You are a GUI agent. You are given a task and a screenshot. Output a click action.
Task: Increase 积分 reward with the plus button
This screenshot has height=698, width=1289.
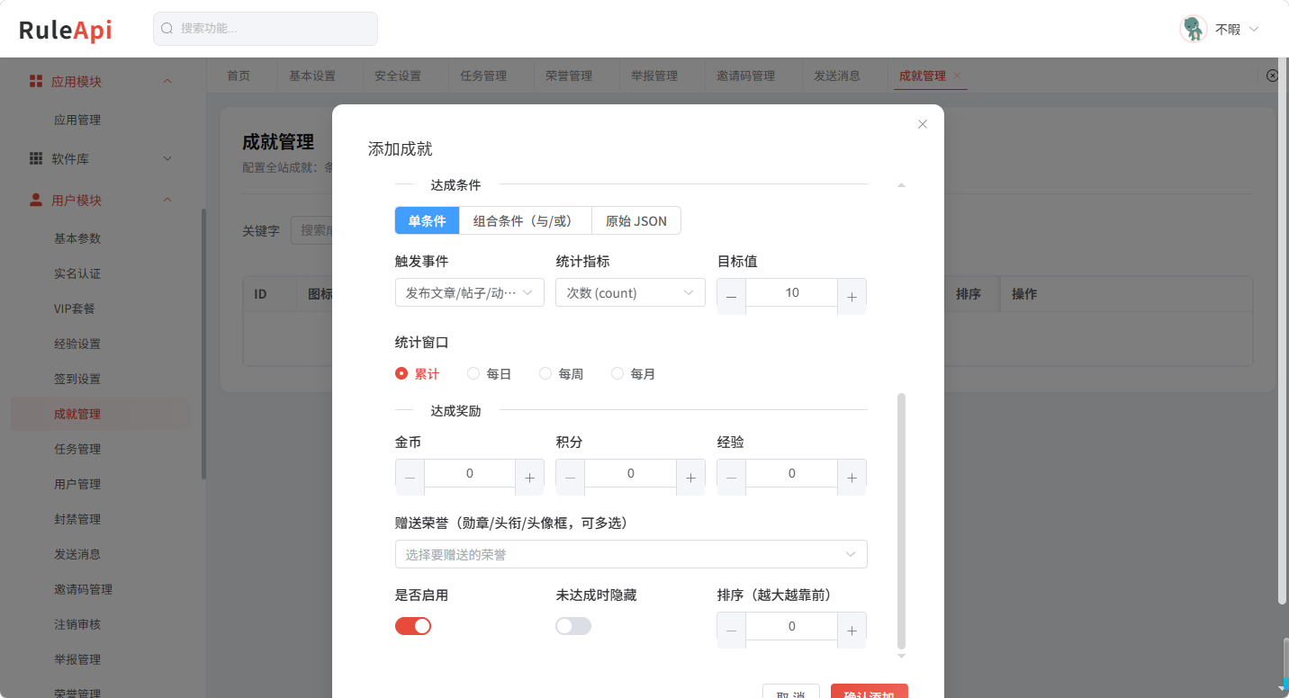[x=690, y=478]
